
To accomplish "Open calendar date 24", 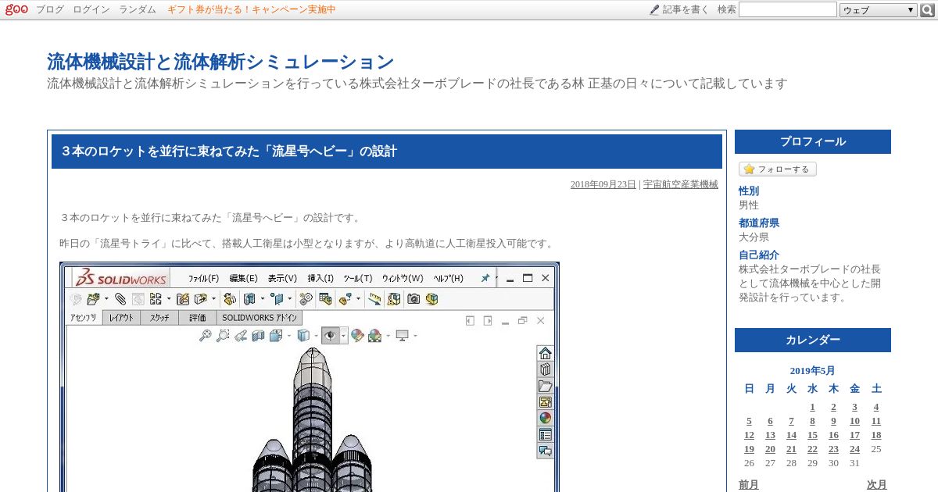I will (x=855, y=449).
